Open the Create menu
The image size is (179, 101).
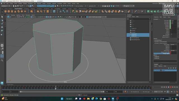(x=11, y=4)
